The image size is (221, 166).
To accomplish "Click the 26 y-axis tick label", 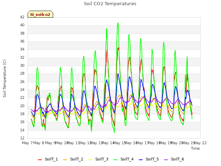I will click(22, 82).
